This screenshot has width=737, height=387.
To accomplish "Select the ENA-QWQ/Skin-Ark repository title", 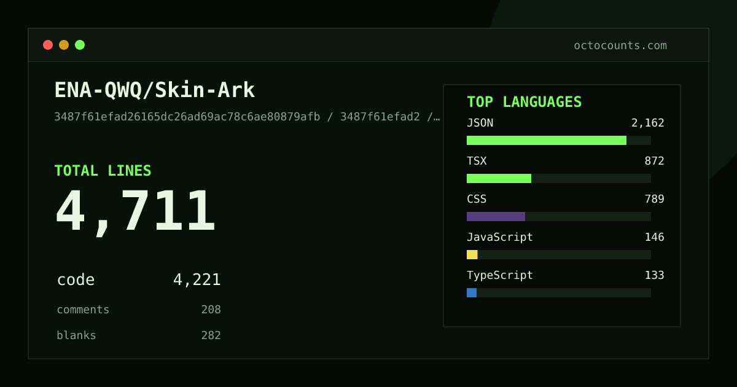I will tap(155, 90).
